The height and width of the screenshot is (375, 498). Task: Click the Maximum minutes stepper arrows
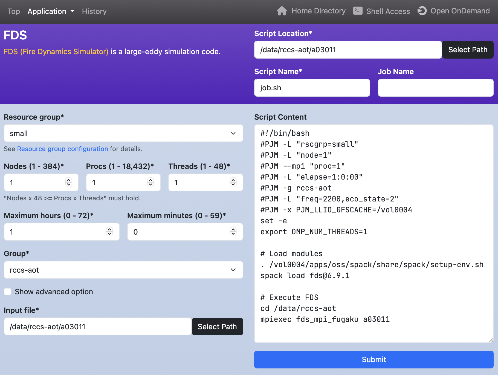click(233, 231)
